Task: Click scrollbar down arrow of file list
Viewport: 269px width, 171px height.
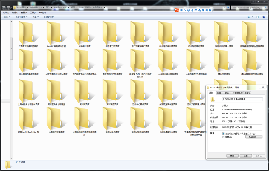Action: tap(12, 158)
